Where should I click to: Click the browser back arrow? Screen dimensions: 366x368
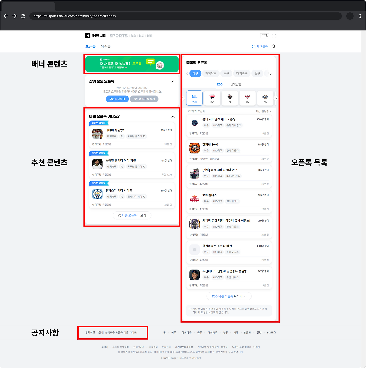[x=6, y=16]
